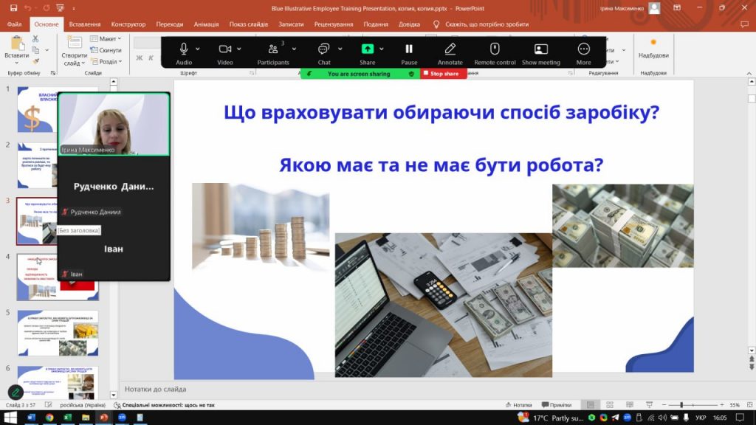This screenshot has height=425, width=756.
Task: Click the red Stop share button
Action: pyautogui.click(x=444, y=74)
